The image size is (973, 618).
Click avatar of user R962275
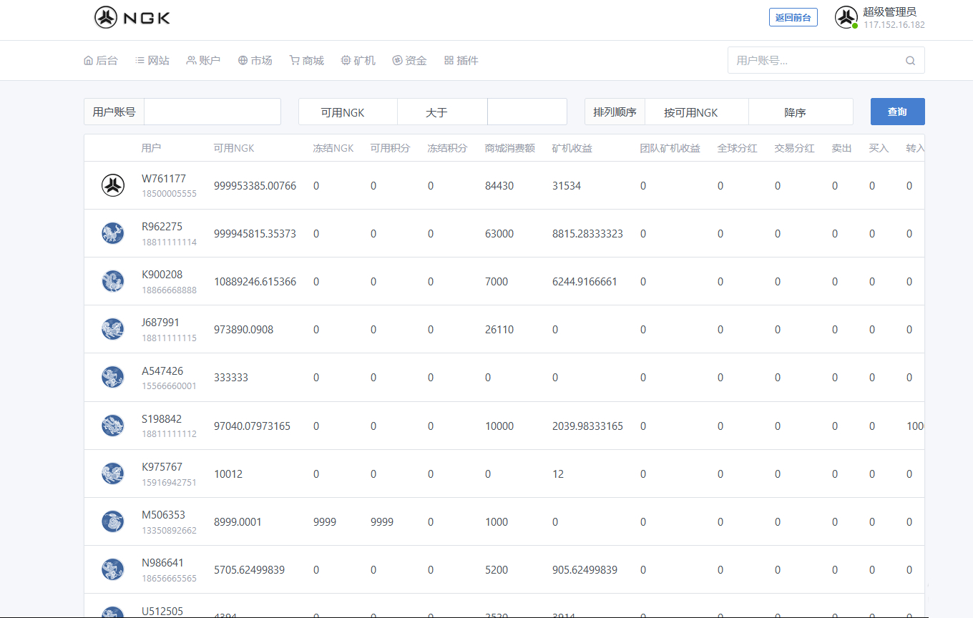tap(113, 233)
